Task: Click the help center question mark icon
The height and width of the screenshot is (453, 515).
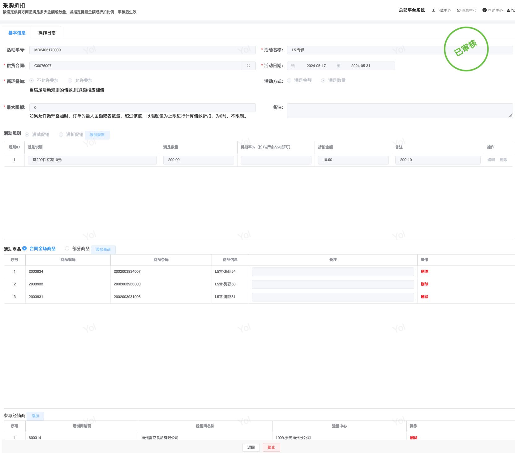Action: point(485,10)
